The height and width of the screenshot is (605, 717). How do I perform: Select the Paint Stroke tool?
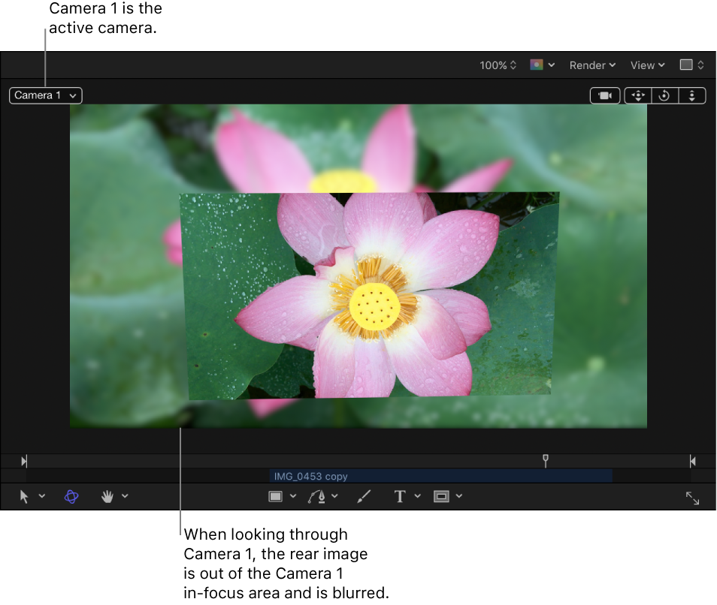363,496
